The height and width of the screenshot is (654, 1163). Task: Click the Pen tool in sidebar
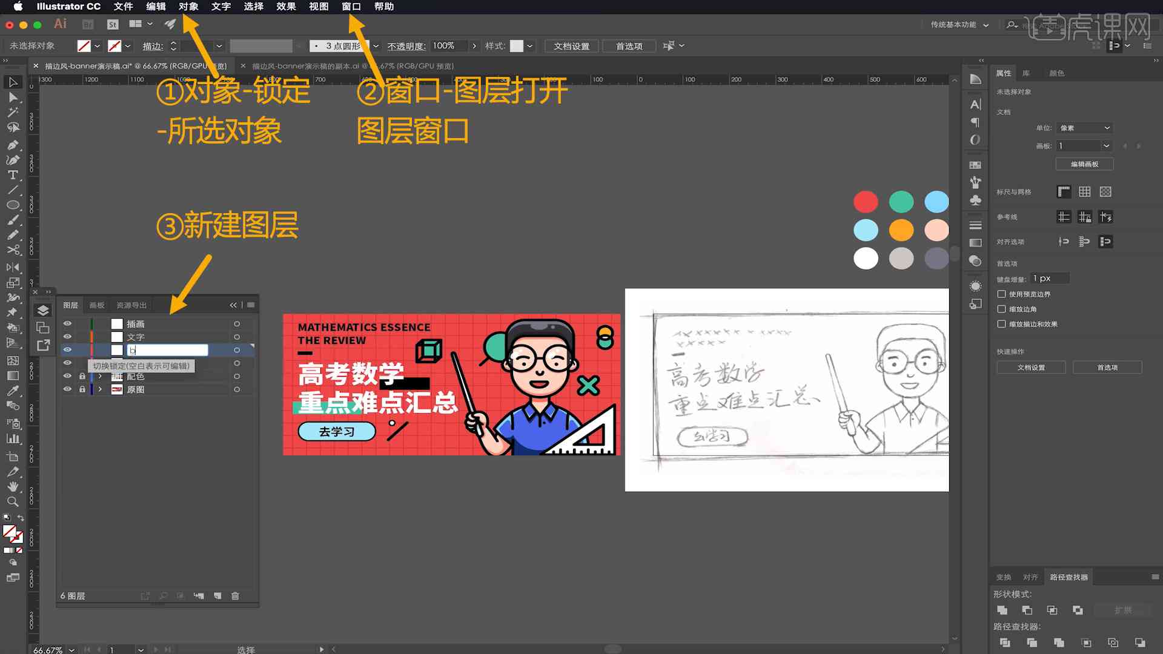coord(12,144)
